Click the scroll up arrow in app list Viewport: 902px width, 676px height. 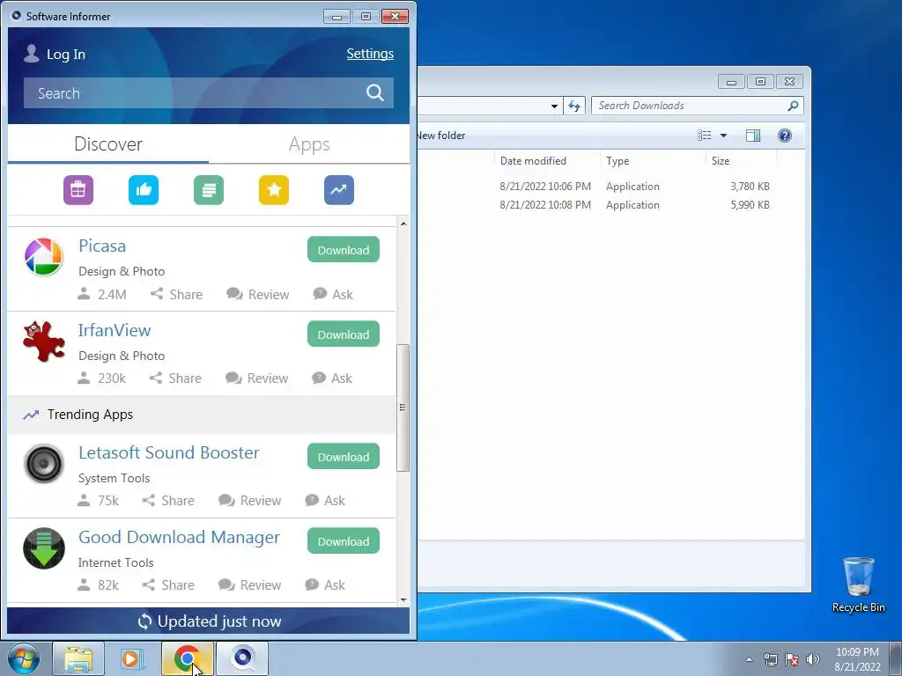(403, 223)
